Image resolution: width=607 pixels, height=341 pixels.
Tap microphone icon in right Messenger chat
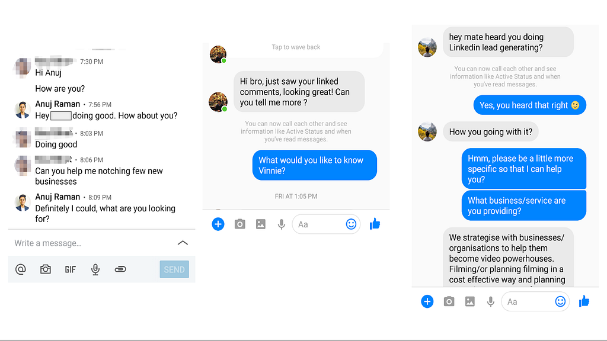(x=490, y=301)
